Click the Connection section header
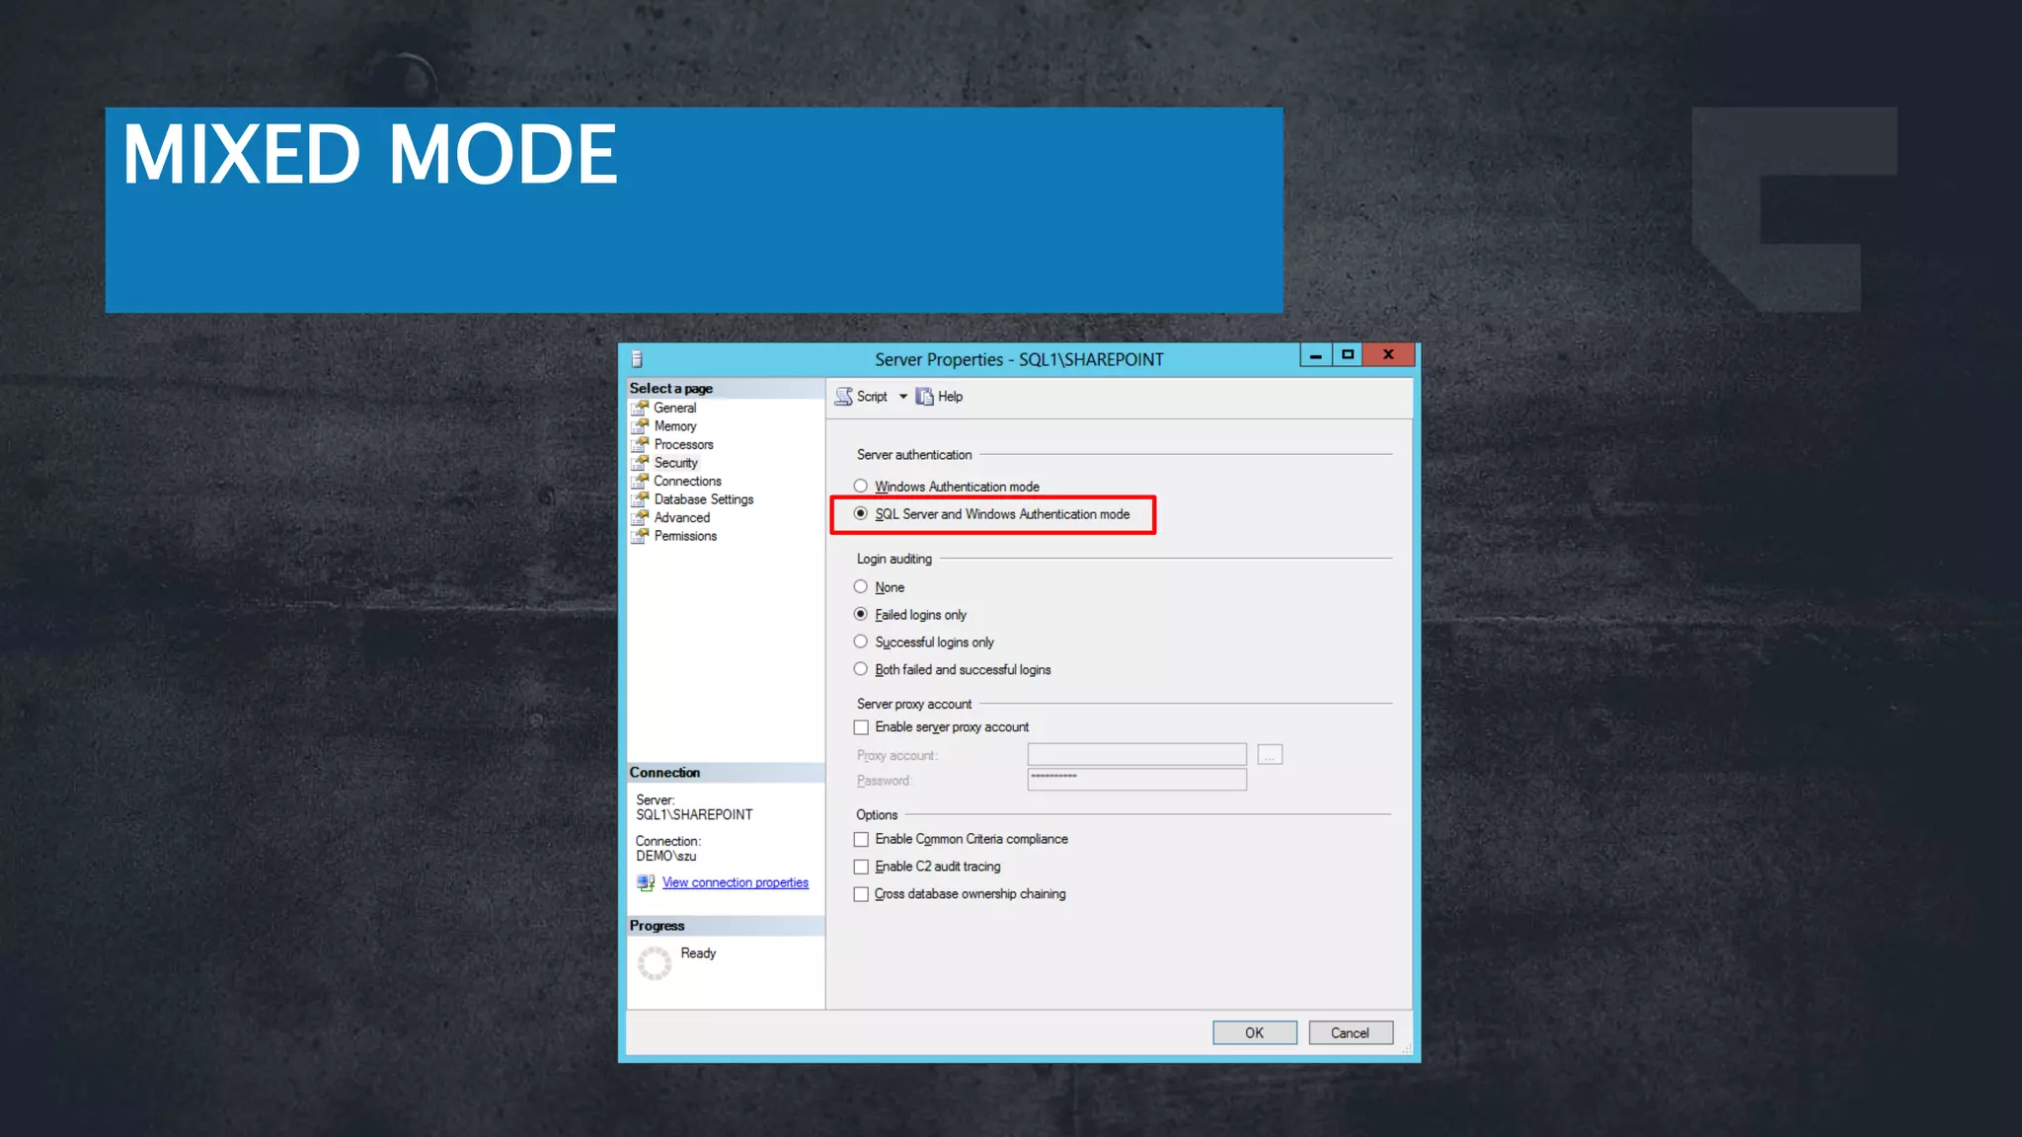Screen dimensions: 2022x1137 [x=664, y=773]
